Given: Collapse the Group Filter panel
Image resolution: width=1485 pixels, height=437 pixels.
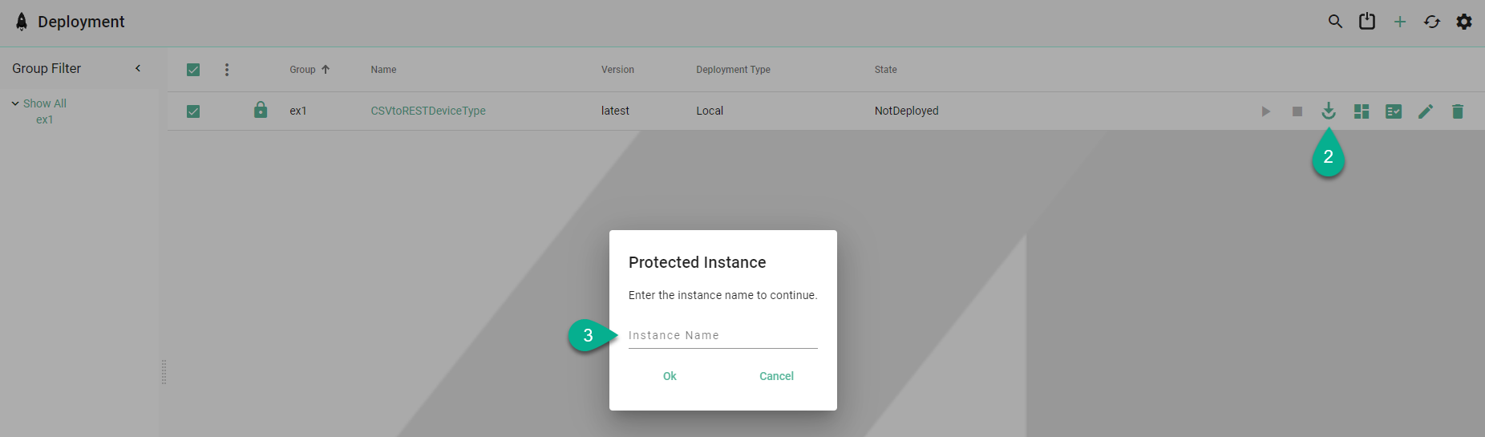Looking at the screenshot, I should pos(138,68).
